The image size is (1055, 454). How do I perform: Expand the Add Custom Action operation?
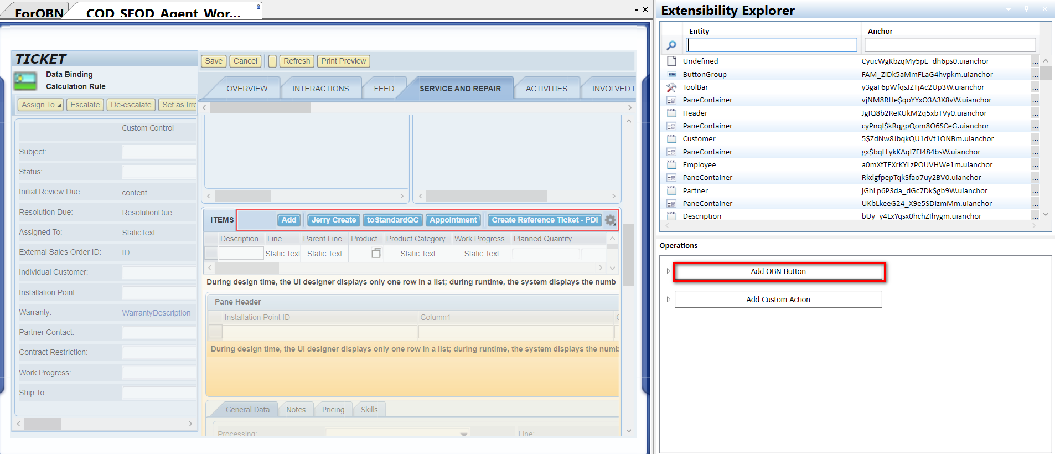pos(668,300)
